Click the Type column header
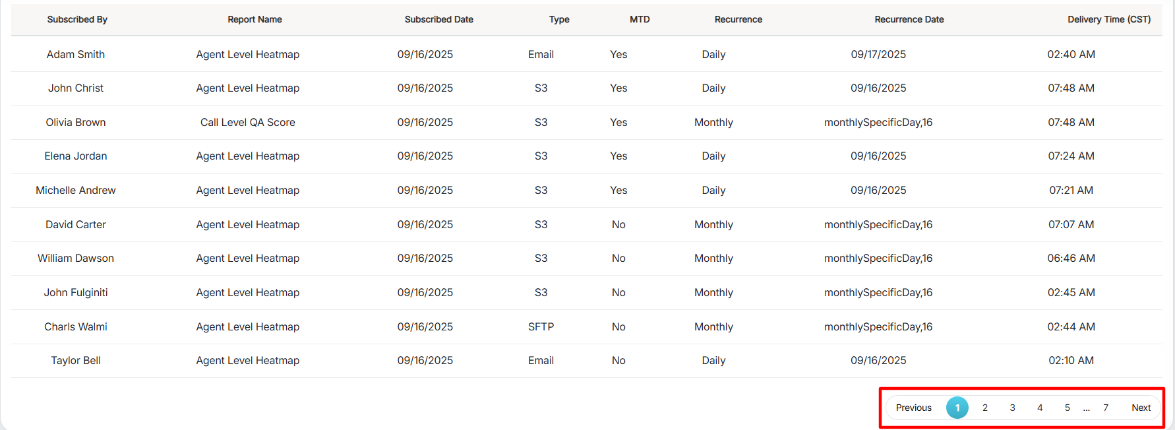The image size is (1175, 430). tap(559, 20)
